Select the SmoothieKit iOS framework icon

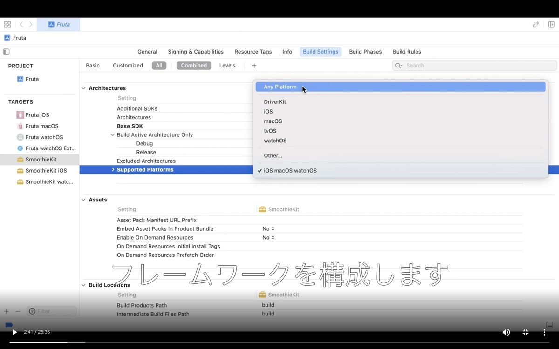(x=20, y=171)
